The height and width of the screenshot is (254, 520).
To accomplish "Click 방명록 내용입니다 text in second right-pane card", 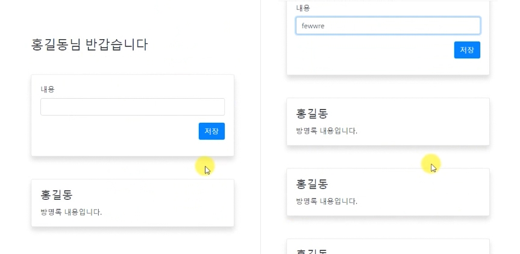I will click(x=327, y=201).
